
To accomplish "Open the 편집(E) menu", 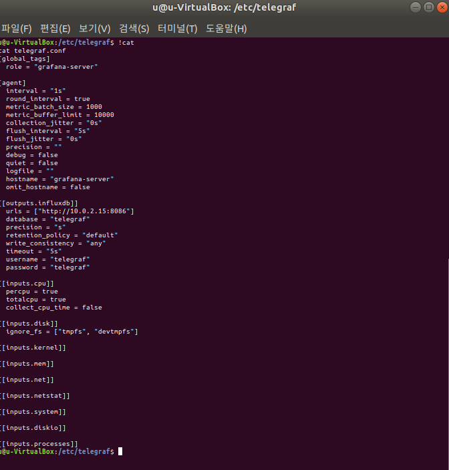I will tap(55, 29).
